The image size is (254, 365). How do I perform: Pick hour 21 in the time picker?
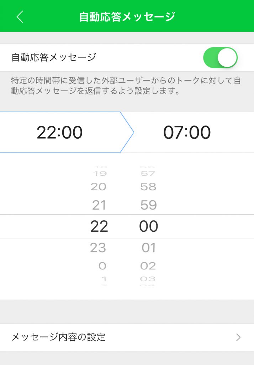[x=99, y=205]
